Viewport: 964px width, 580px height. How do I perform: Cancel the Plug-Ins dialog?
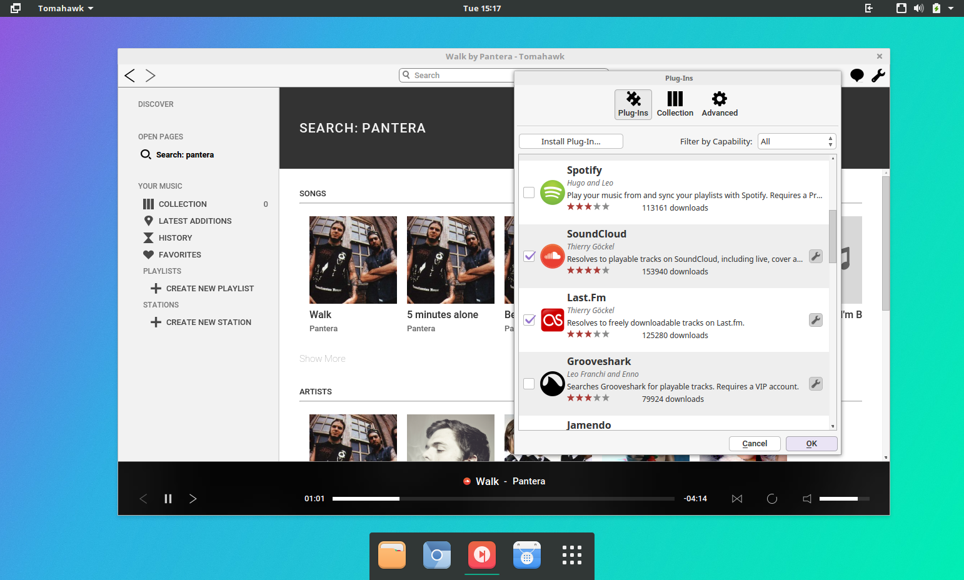(755, 444)
